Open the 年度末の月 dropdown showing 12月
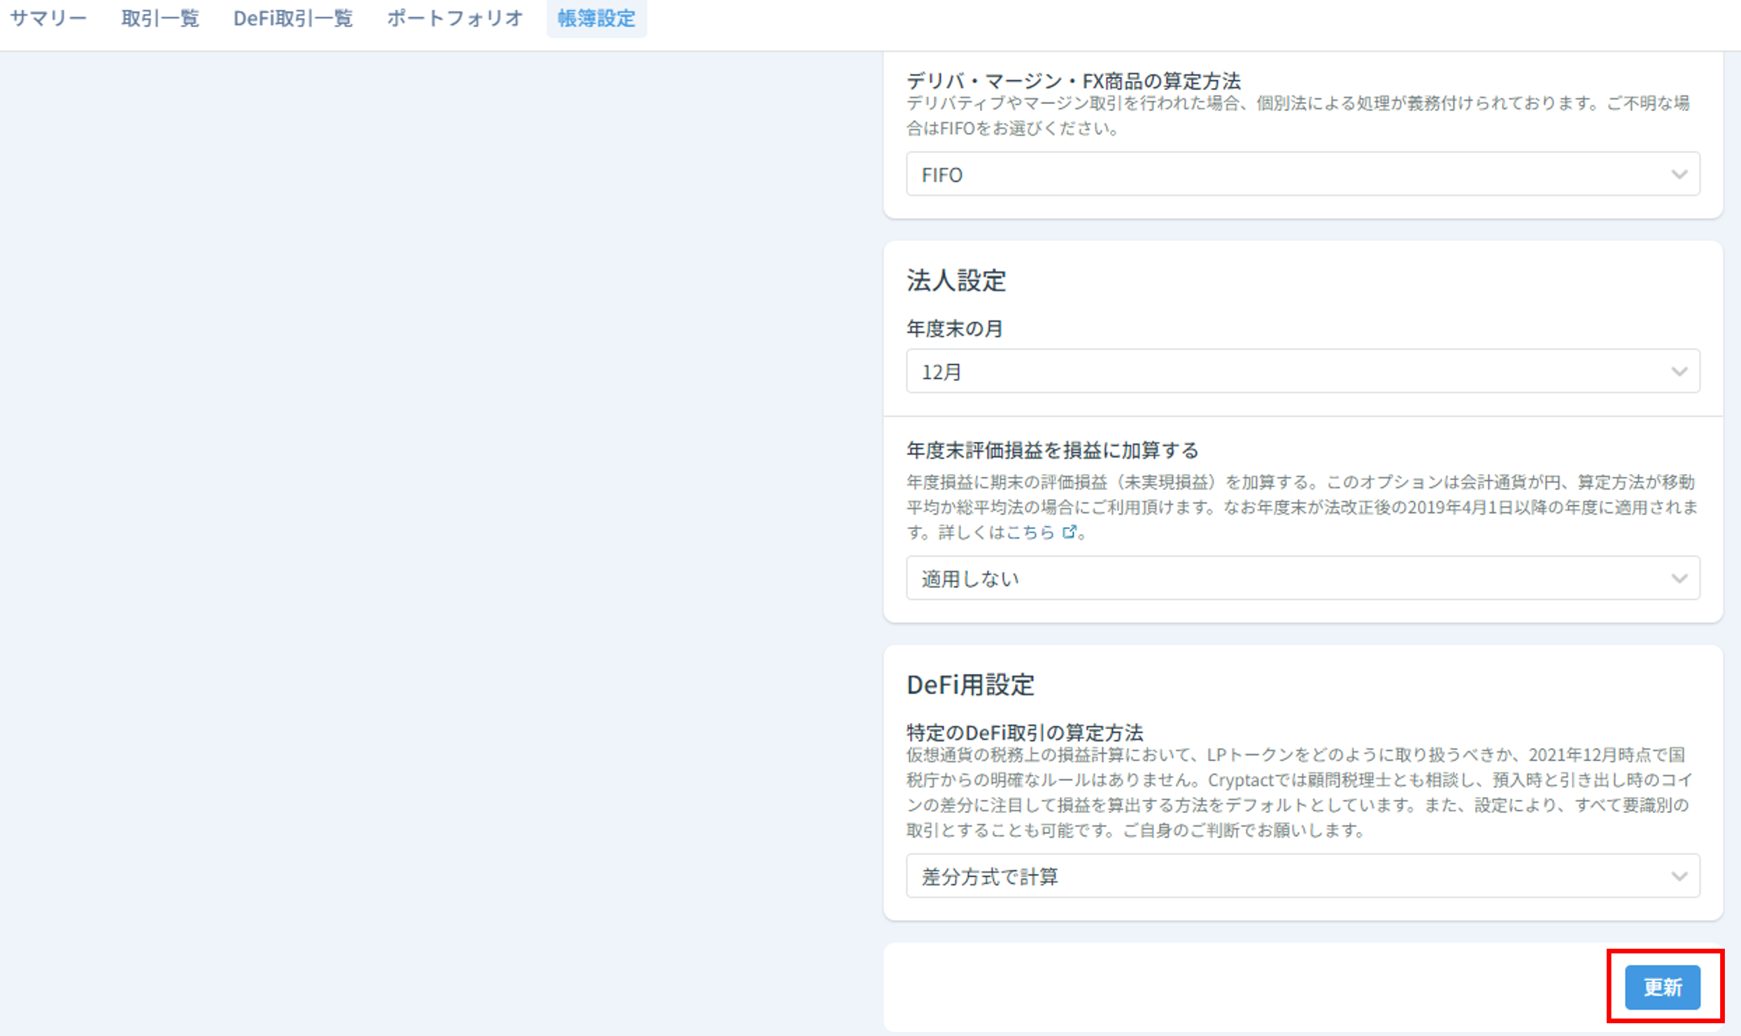Viewport: 1741px width, 1036px height. pyautogui.click(x=1302, y=371)
